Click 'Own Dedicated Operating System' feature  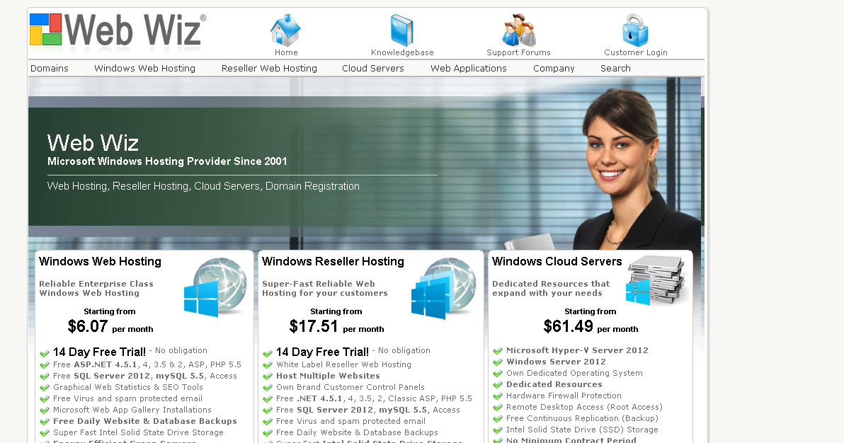574,373
